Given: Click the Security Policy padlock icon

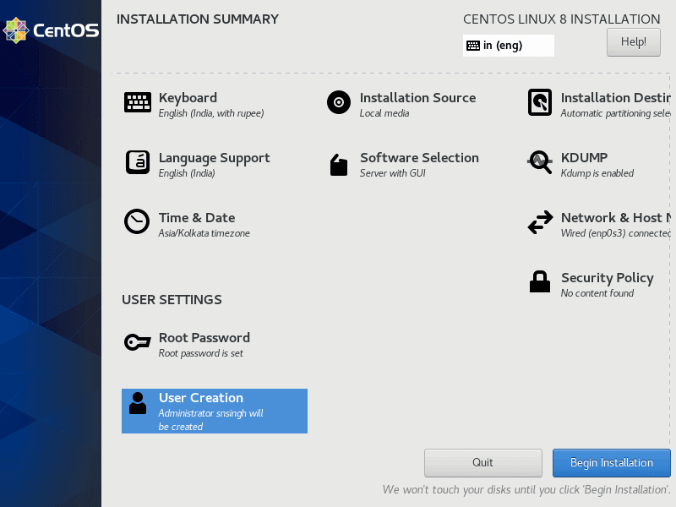Looking at the screenshot, I should click(540, 282).
